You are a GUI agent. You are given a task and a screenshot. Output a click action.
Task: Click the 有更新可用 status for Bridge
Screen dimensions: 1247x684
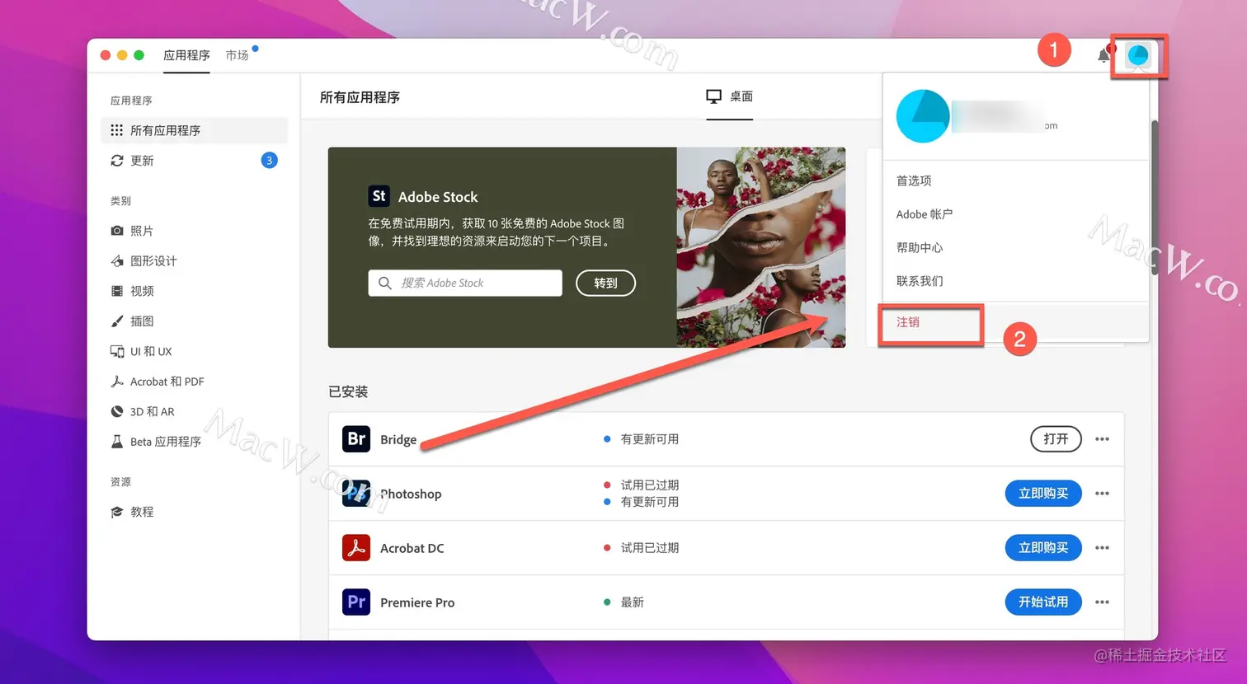tap(650, 439)
